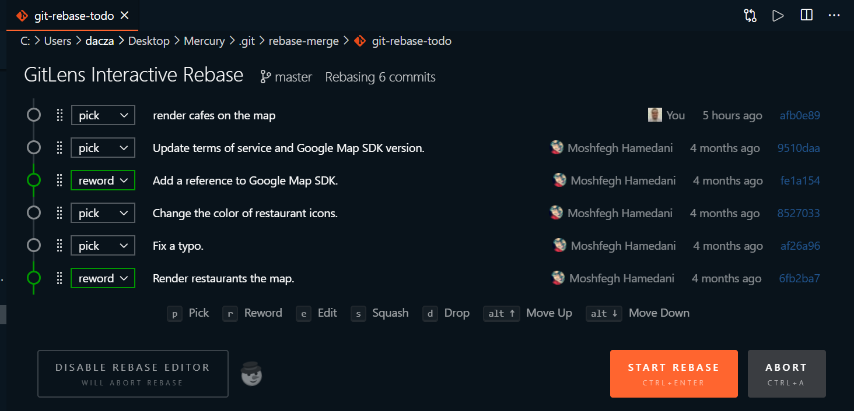Click the Abort button
This screenshot has height=411, width=854.
[x=786, y=374]
